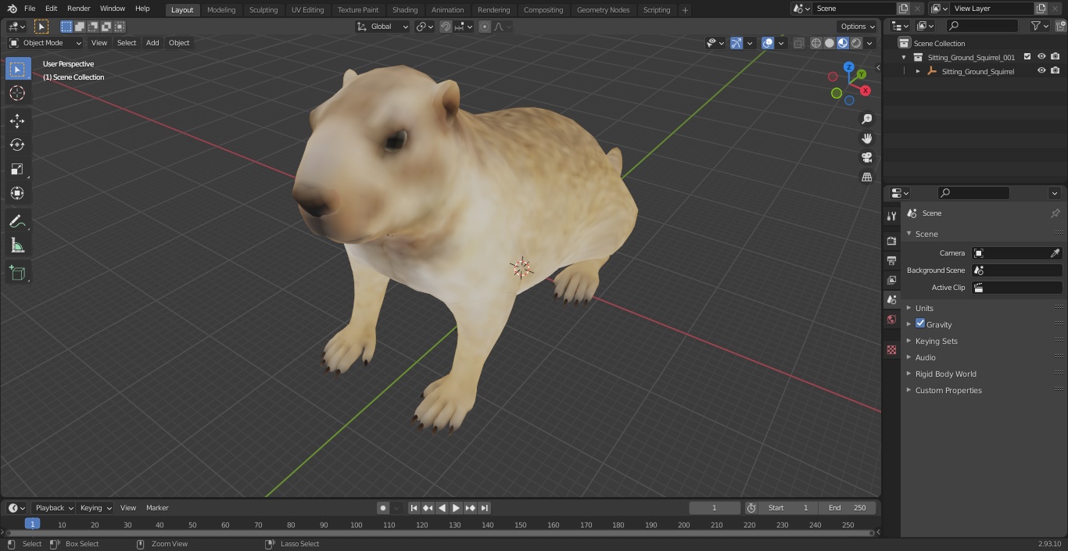The height and width of the screenshot is (551, 1068).
Task: Click the Blender logo menu
Action: click(x=13, y=9)
